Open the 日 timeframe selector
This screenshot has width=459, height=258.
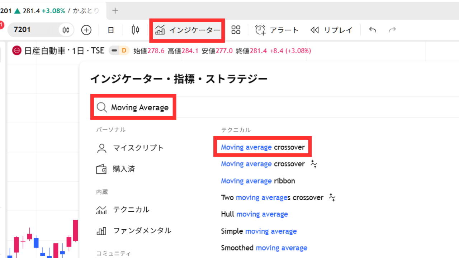[111, 30]
